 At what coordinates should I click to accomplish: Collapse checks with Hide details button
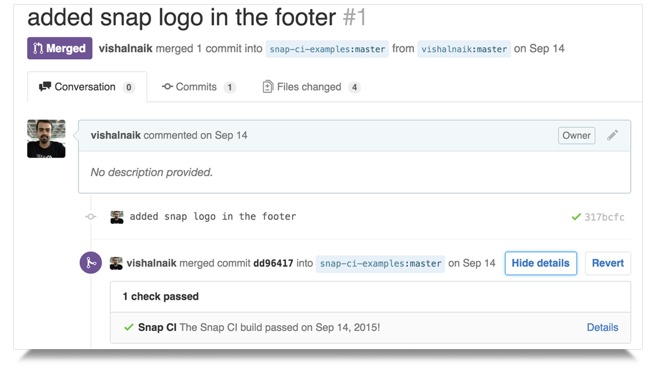click(x=541, y=263)
